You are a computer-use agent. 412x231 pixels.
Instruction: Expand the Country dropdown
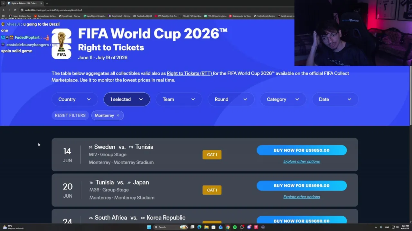(x=75, y=99)
